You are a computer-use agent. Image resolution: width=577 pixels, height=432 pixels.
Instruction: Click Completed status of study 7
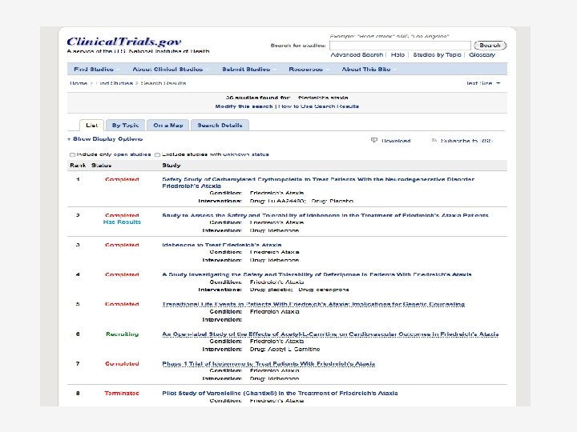(x=122, y=364)
